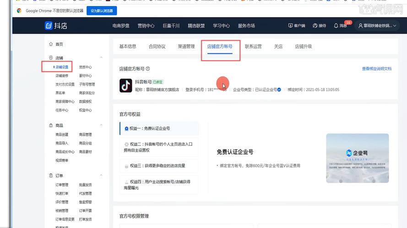Open 任务中心 in the sidebar
This screenshot has height=228, width=407.
62,110
